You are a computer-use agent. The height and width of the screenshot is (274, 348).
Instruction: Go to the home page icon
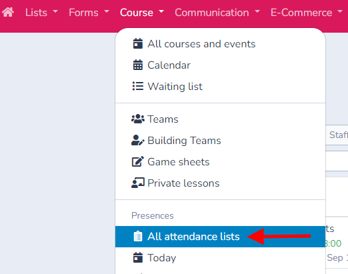[8, 12]
